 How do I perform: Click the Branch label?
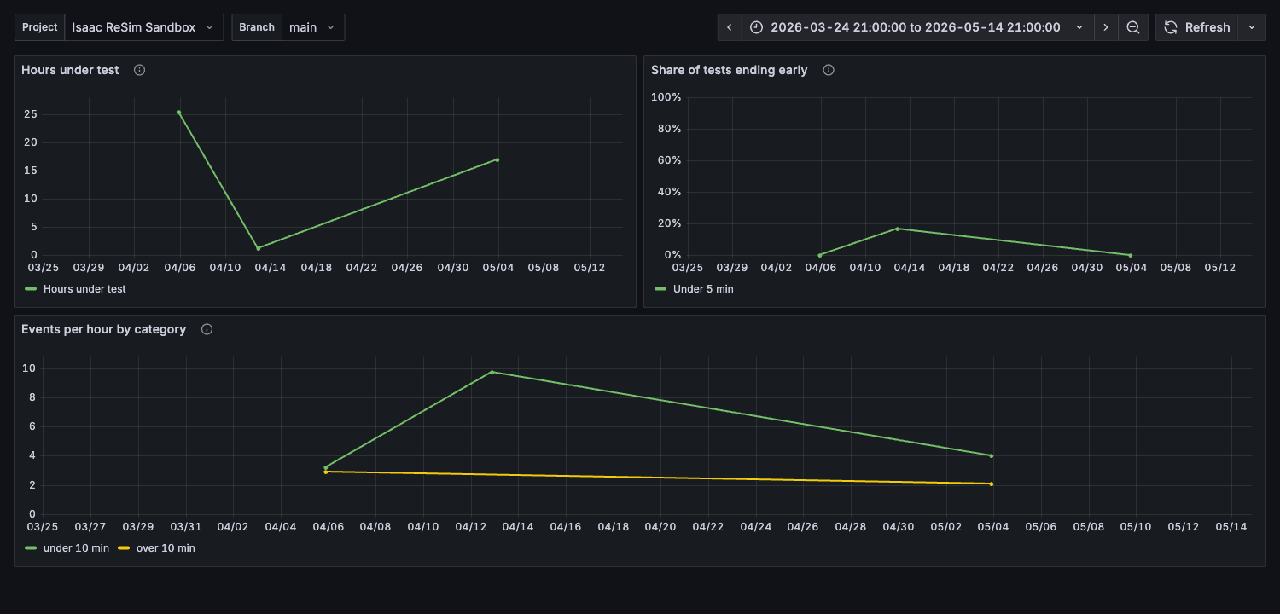[257, 27]
